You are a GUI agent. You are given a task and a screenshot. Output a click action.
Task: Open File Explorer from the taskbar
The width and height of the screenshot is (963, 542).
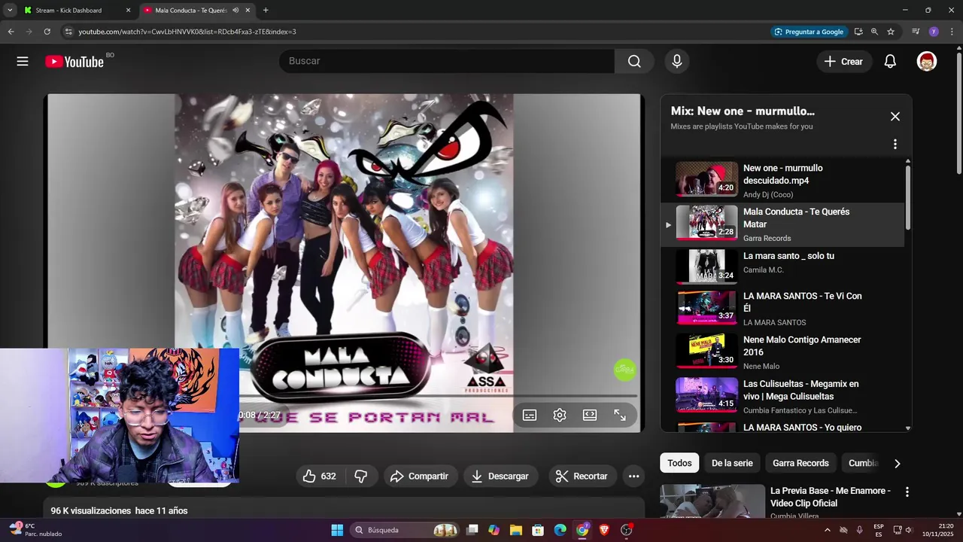pos(516,530)
